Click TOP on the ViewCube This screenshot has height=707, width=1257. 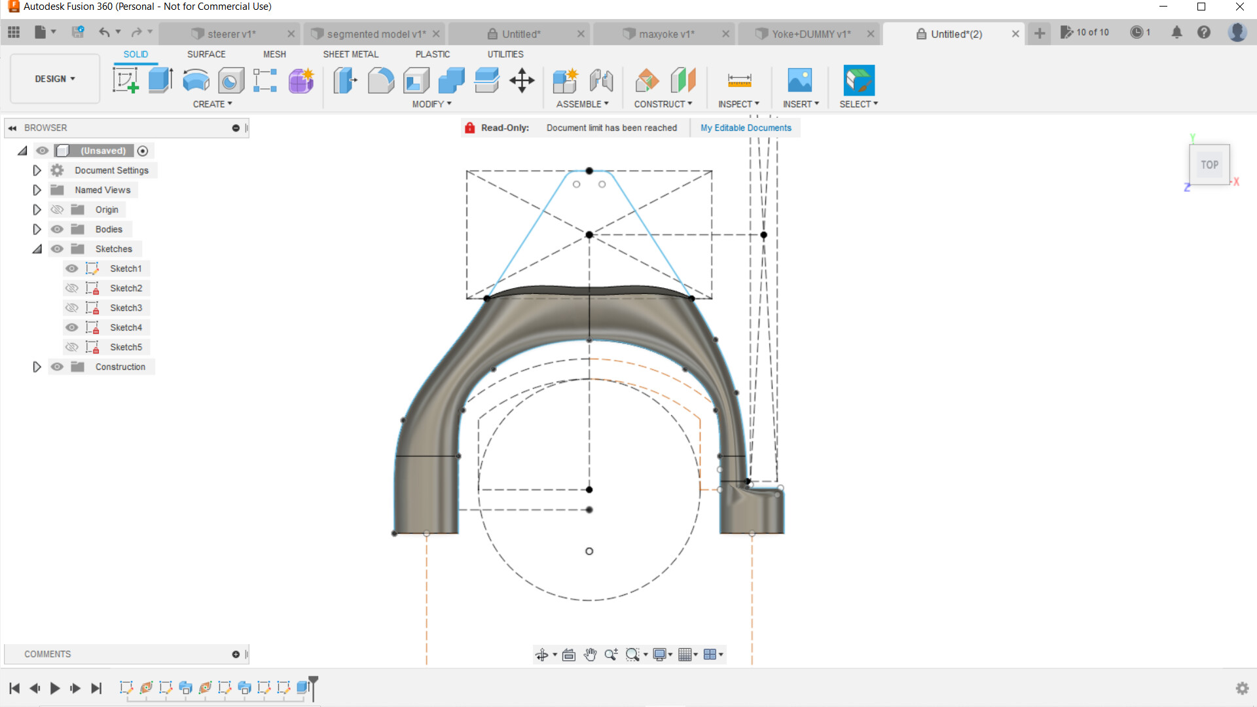[x=1209, y=164]
